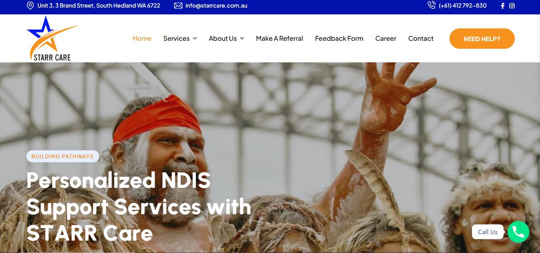540x253 pixels.
Task: Click the Call Us label bubble
Action: 488,232
